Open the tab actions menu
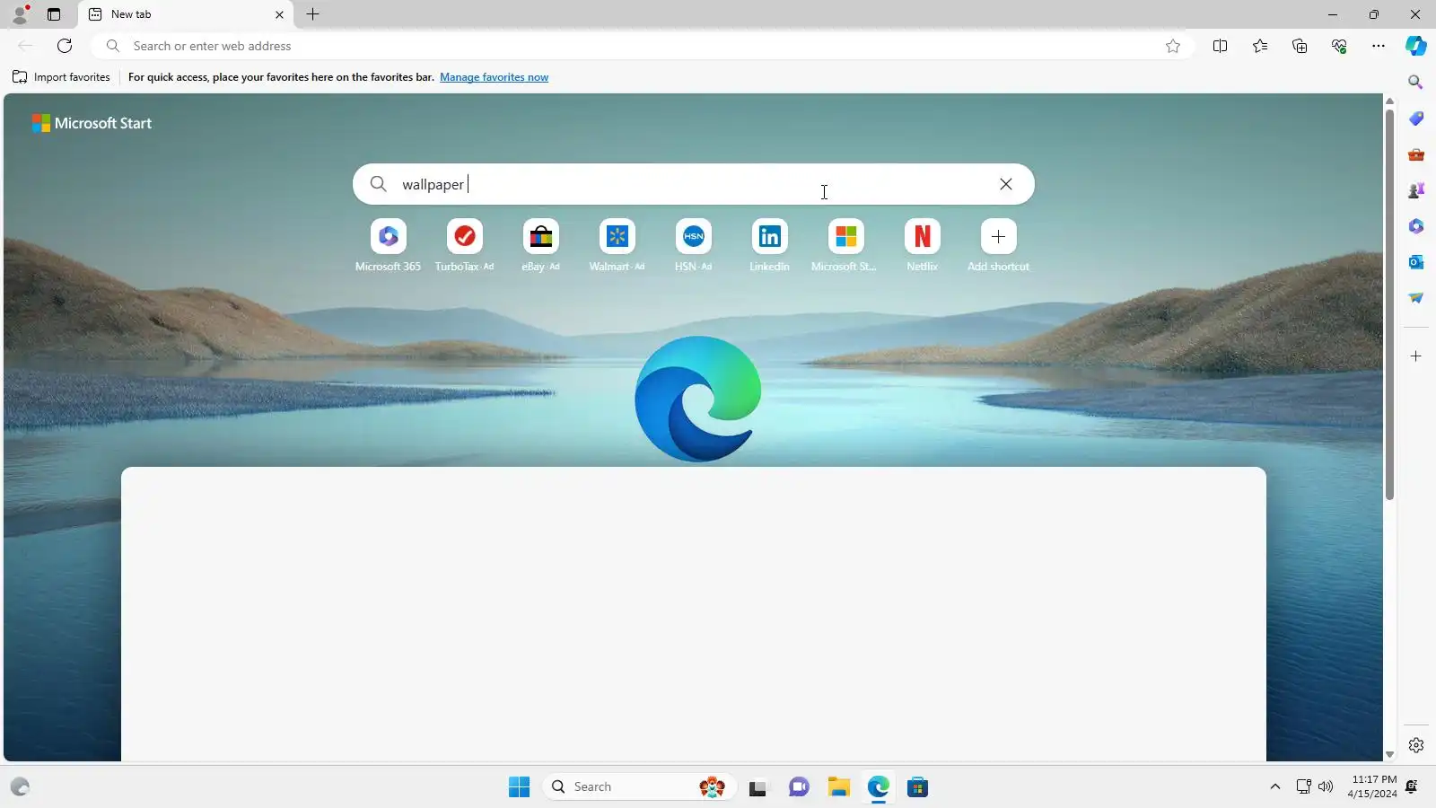Screen dimensions: 1436x808 pos(54,14)
